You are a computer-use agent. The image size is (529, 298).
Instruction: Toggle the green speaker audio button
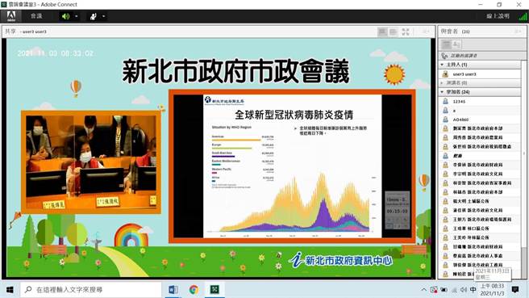[65, 16]
